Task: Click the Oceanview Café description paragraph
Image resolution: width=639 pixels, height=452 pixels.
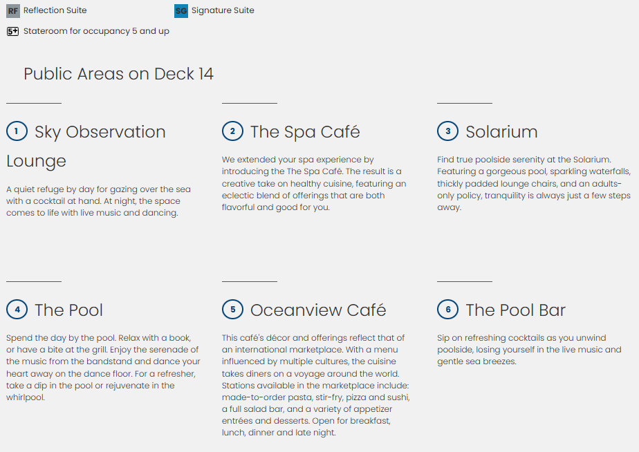Action: tap(316, 385)
